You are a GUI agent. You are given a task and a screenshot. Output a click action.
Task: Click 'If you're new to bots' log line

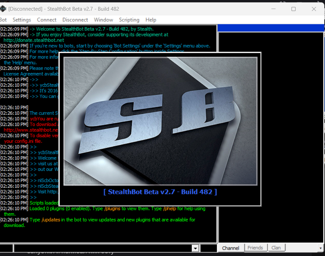click(105, 46)
